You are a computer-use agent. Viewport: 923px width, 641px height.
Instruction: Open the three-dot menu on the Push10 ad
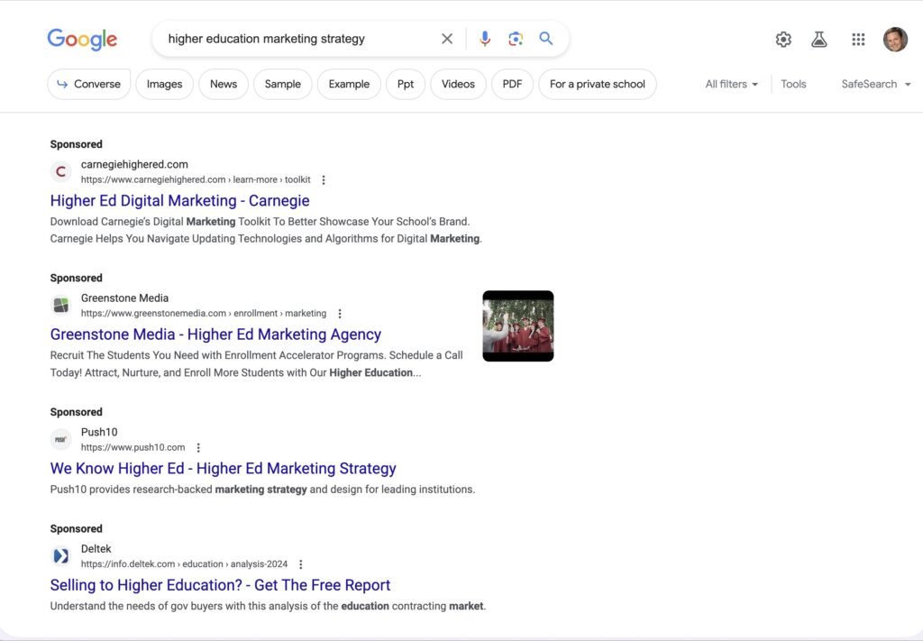197,447
